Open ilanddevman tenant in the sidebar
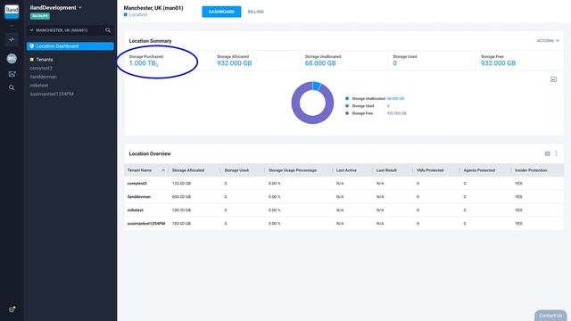 [x=44, y=77]
